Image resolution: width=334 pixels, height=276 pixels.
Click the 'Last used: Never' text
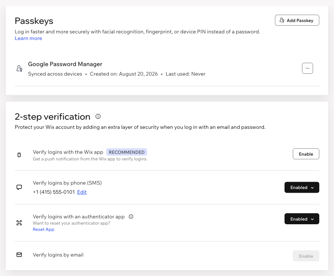185,74
